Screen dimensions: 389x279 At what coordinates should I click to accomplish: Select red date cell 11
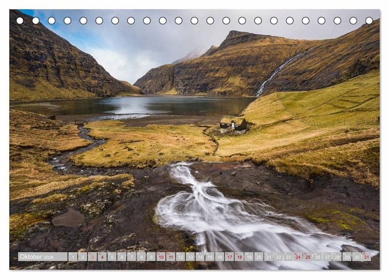click(x=171, y=257)
